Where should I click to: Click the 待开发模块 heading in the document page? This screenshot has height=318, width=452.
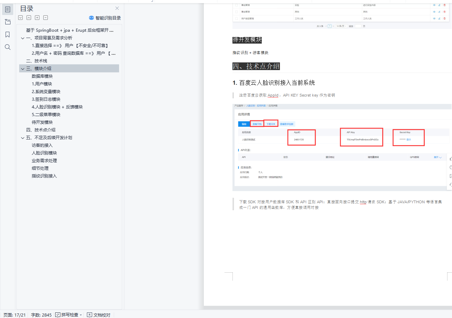(247, 40)
